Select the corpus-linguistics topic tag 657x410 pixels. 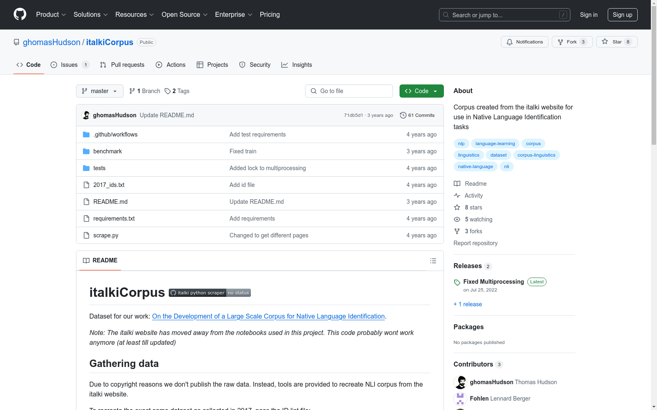click(x=536, y=155)
